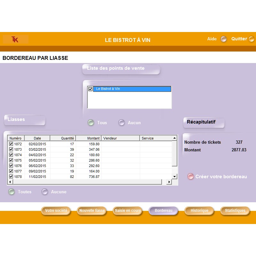Open the Nouvelle liasse tab
This screenshot has width=256, height=256.
pyautogui.click(x=92, y=211)
